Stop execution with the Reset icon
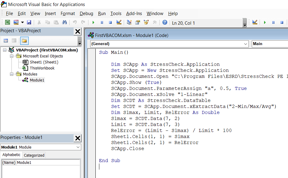This screenshot has width=288, height=178. click(110, 22)
